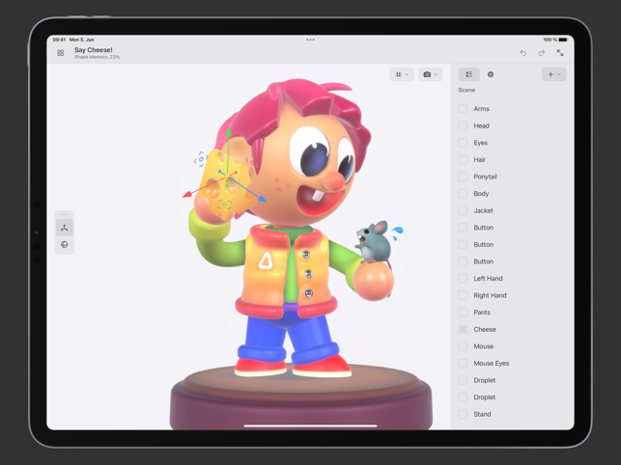621x465 pixels.
Task: Select the transform gizmo tool
Action: pyautogui.click(x=65, y=228)
